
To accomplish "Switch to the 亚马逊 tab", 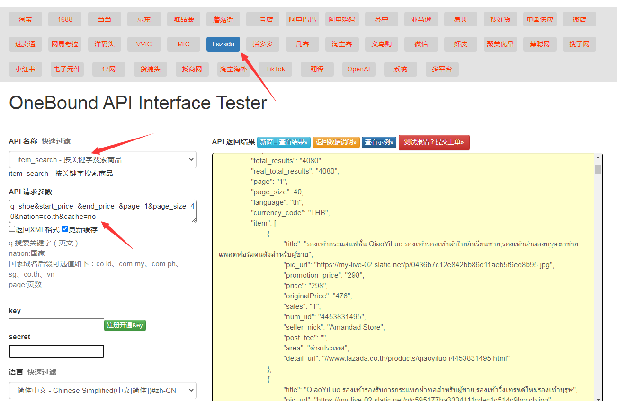I will click(x=421, y=19).
